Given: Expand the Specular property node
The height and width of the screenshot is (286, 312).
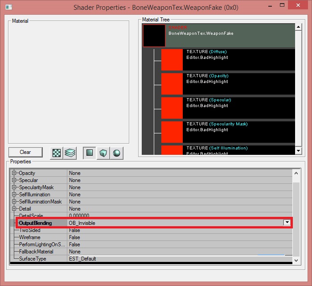Looking at the screenshot, I should coord(14,180).
